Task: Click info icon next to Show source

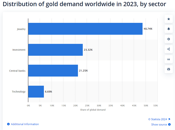Action: [x=169, y=125]
